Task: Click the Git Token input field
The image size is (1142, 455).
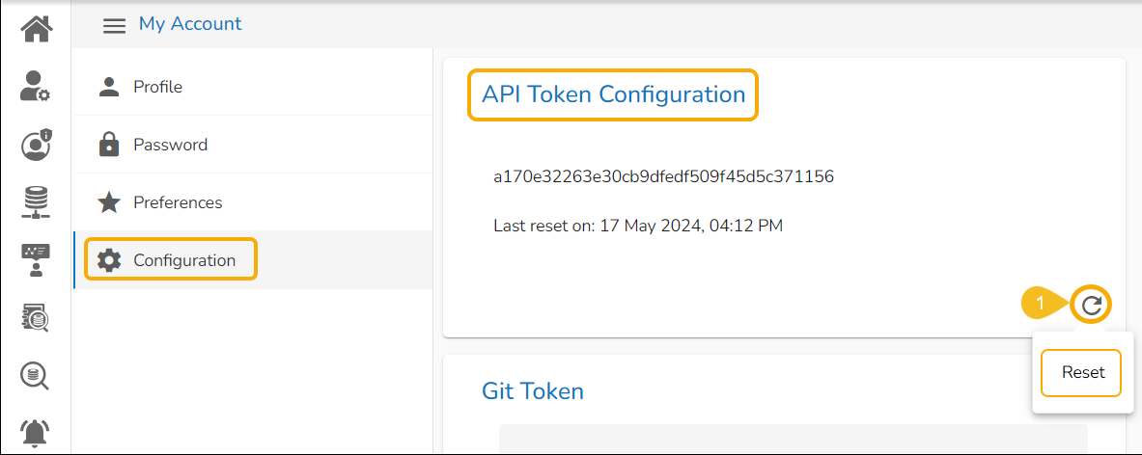Action: click(793, 439)
